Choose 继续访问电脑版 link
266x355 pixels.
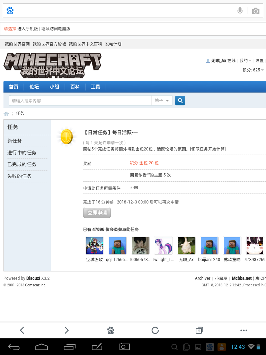[56, 29]
